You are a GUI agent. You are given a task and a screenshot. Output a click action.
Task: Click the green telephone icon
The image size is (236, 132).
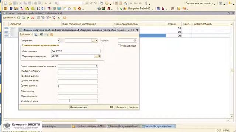pos(104,8)
